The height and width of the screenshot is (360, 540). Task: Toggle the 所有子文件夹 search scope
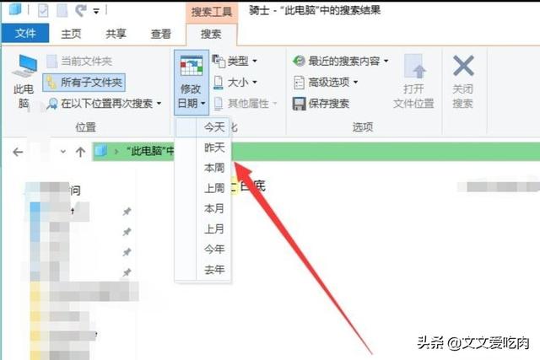point(84,83)
